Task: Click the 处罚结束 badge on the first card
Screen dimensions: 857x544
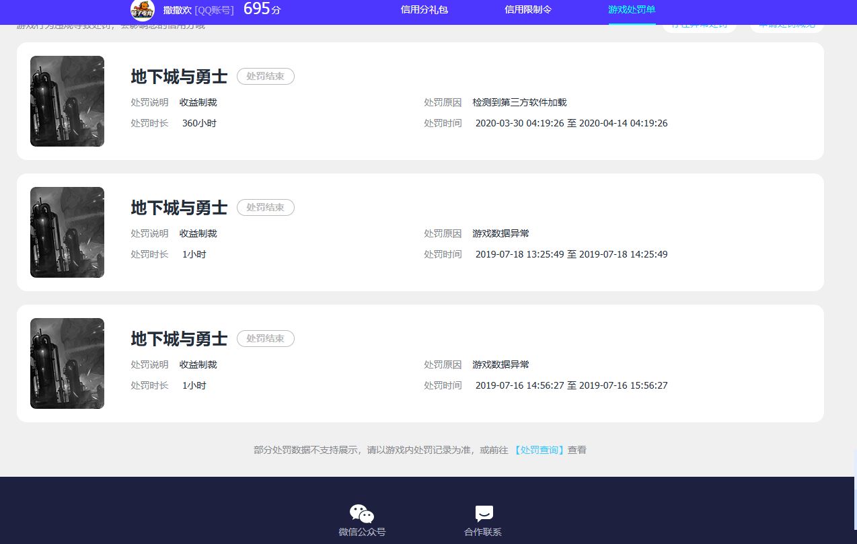Action: pos(265,76)
